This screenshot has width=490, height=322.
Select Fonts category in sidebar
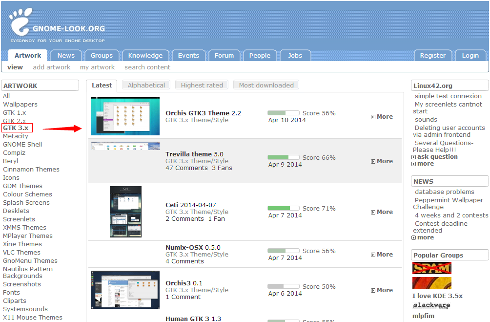(11, 292)
